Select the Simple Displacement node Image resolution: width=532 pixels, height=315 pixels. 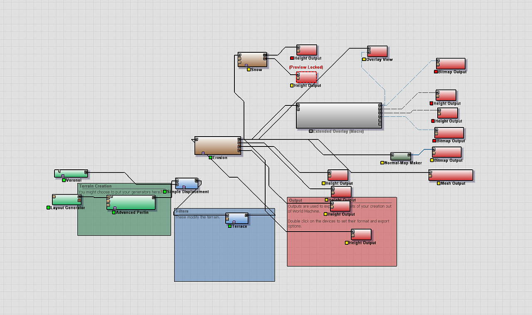click(x=187, y=183)
